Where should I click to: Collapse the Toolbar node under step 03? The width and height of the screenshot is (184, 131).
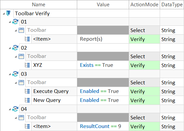coord(16,83)
